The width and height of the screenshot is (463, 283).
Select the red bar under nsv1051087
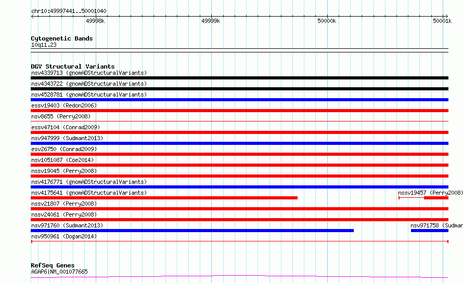(239, 165)
